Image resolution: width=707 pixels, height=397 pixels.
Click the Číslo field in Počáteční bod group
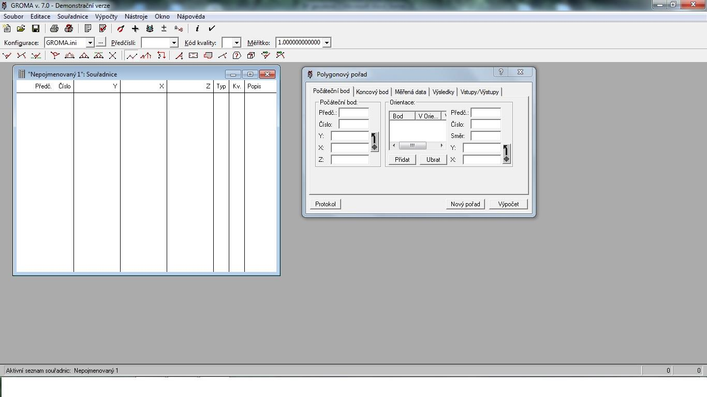tap(353, 124)
